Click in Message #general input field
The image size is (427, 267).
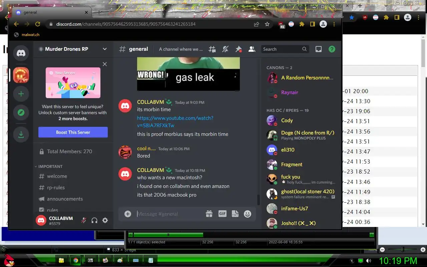pyautogui.click(x=169, y=214)
